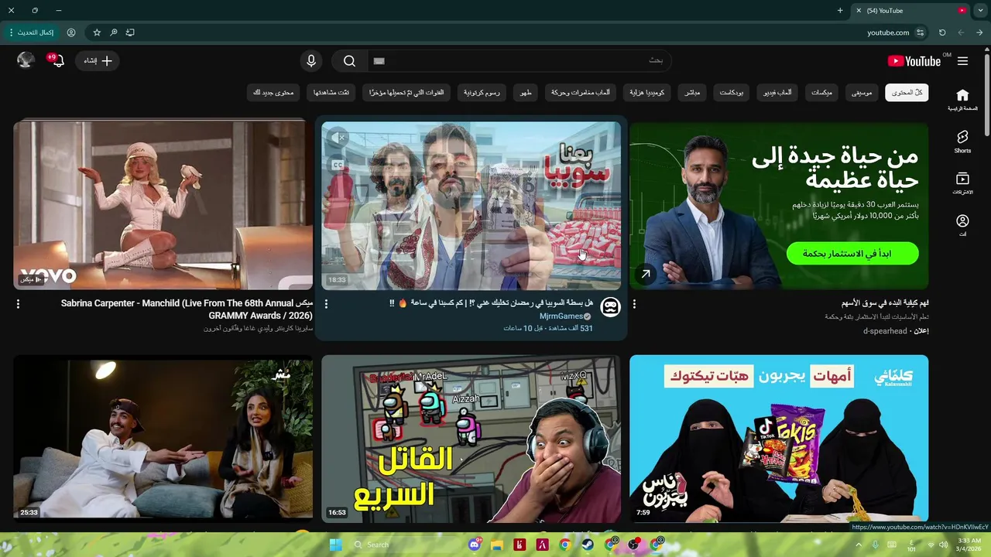Click the ad title about سوق الأسهم

coord(885,303)
